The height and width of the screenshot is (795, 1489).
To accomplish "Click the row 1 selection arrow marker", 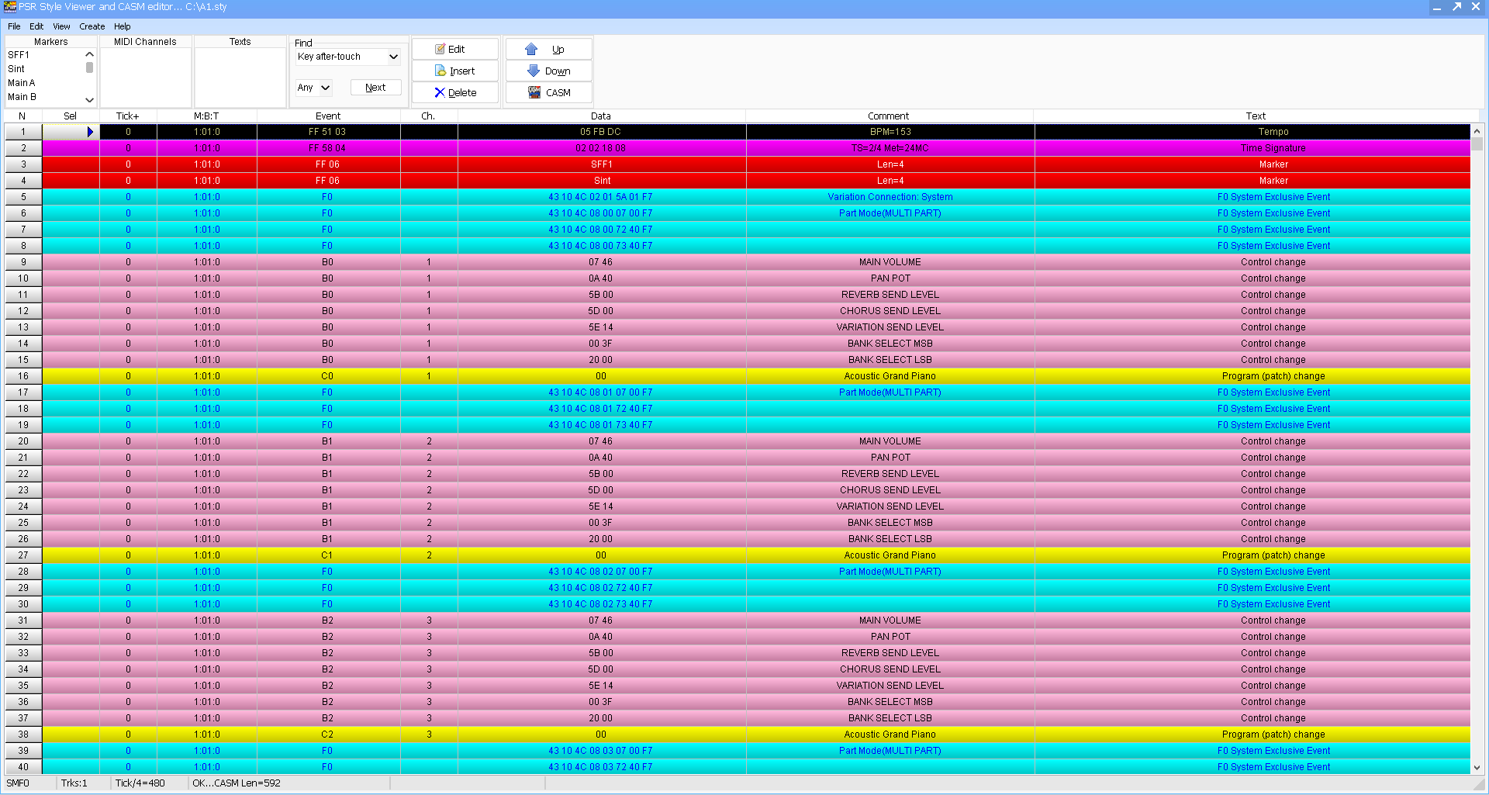I will pos(90,132).
